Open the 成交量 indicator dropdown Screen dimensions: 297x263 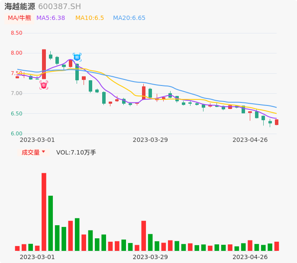33,152
